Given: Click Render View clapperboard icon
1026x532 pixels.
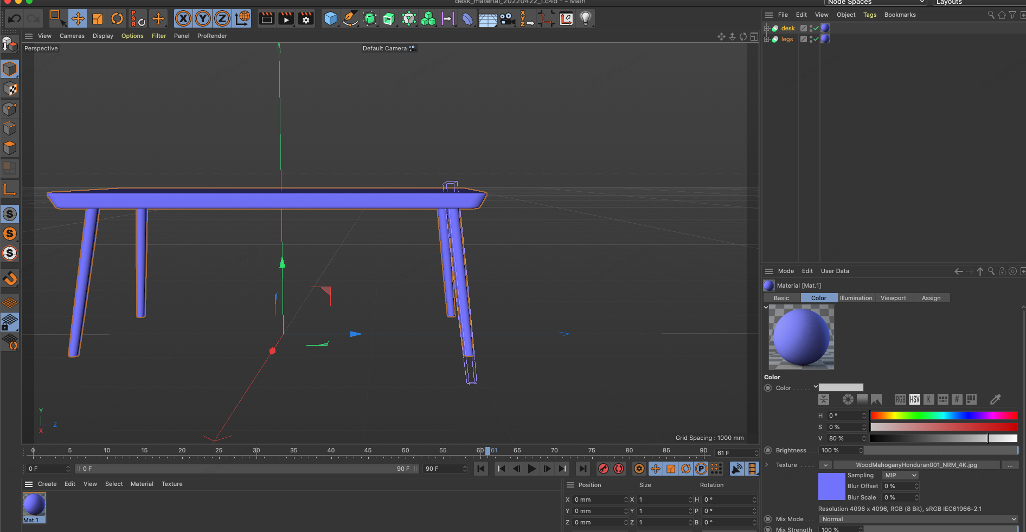Looking at the screenshot, I should (267, 19).
